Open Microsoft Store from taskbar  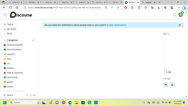point(83,102)
